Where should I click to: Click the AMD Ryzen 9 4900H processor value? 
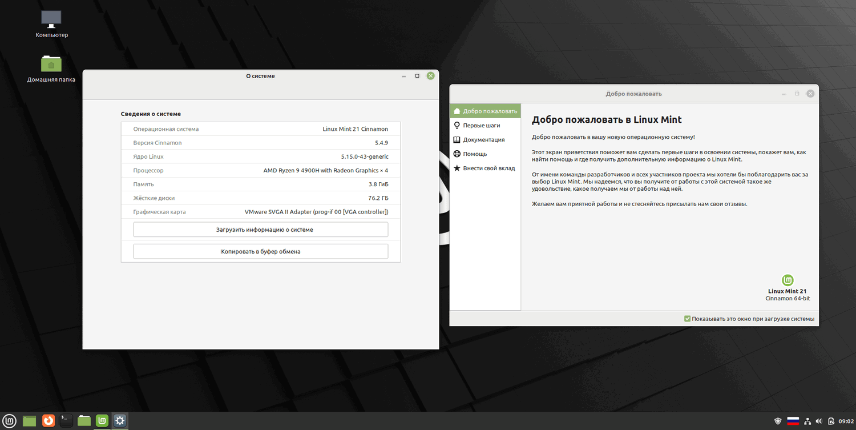click(326, 170)
